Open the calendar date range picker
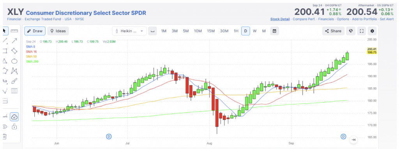The width and height of the screenshot is (399, 149). point(275,31)
